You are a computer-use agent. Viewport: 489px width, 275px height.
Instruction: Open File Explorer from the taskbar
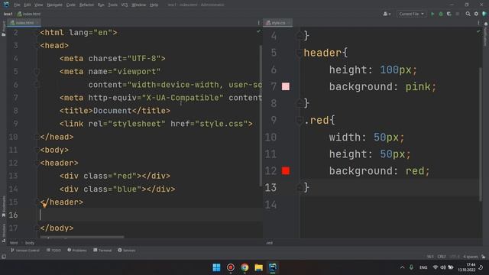(x=258, y=267)
